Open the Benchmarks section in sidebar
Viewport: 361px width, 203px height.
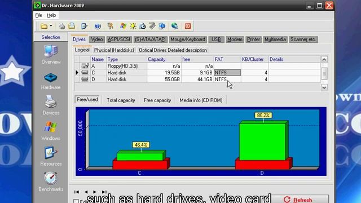pos(51,182)
